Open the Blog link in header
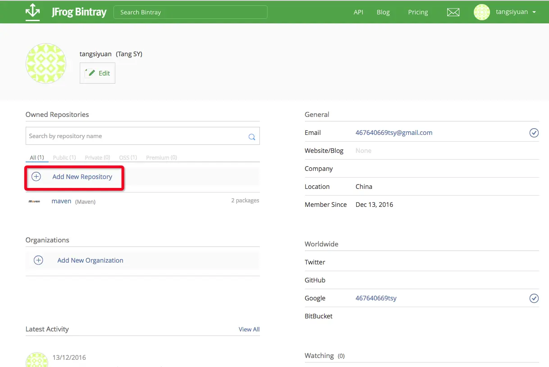549x367 pixels. pos(383,12)
